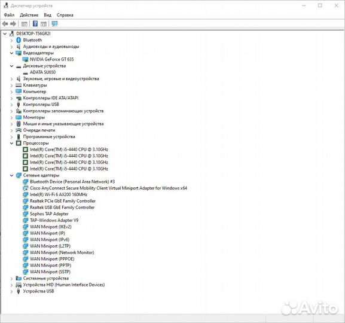
Task: Click the Очереди печати printer icon
Action: pos(19,130)
